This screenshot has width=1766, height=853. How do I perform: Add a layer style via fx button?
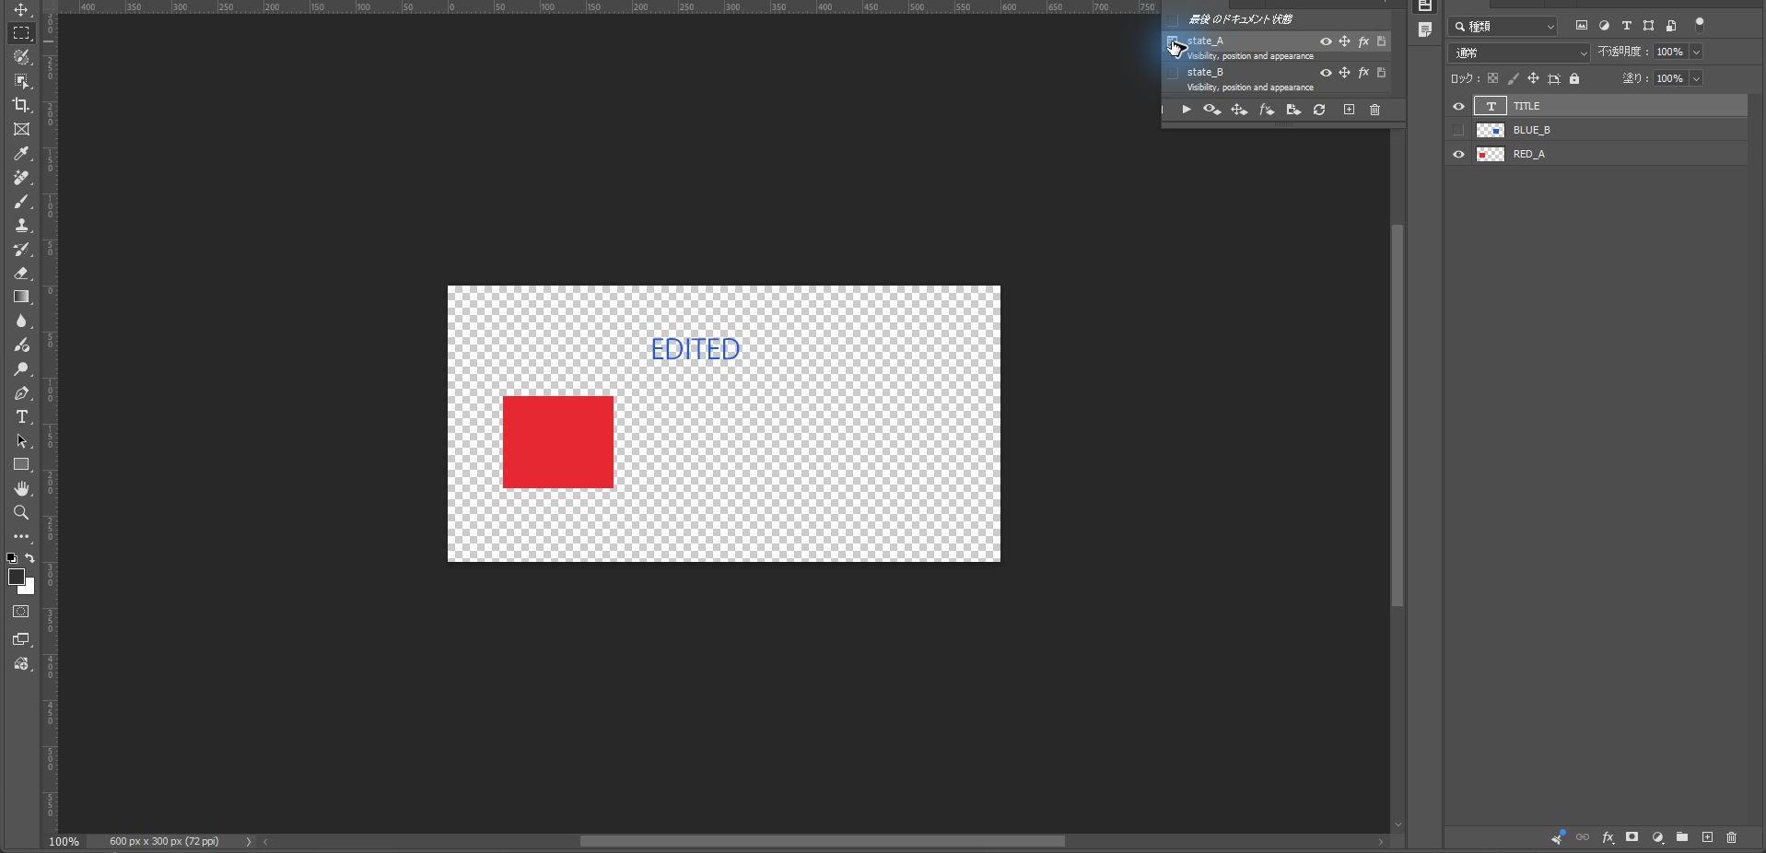tap(1608, 837)
